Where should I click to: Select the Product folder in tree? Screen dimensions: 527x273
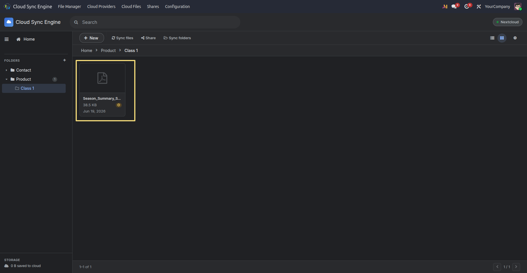click(23, 79)
